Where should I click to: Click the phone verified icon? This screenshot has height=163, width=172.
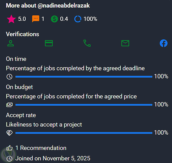click(87, 43)
